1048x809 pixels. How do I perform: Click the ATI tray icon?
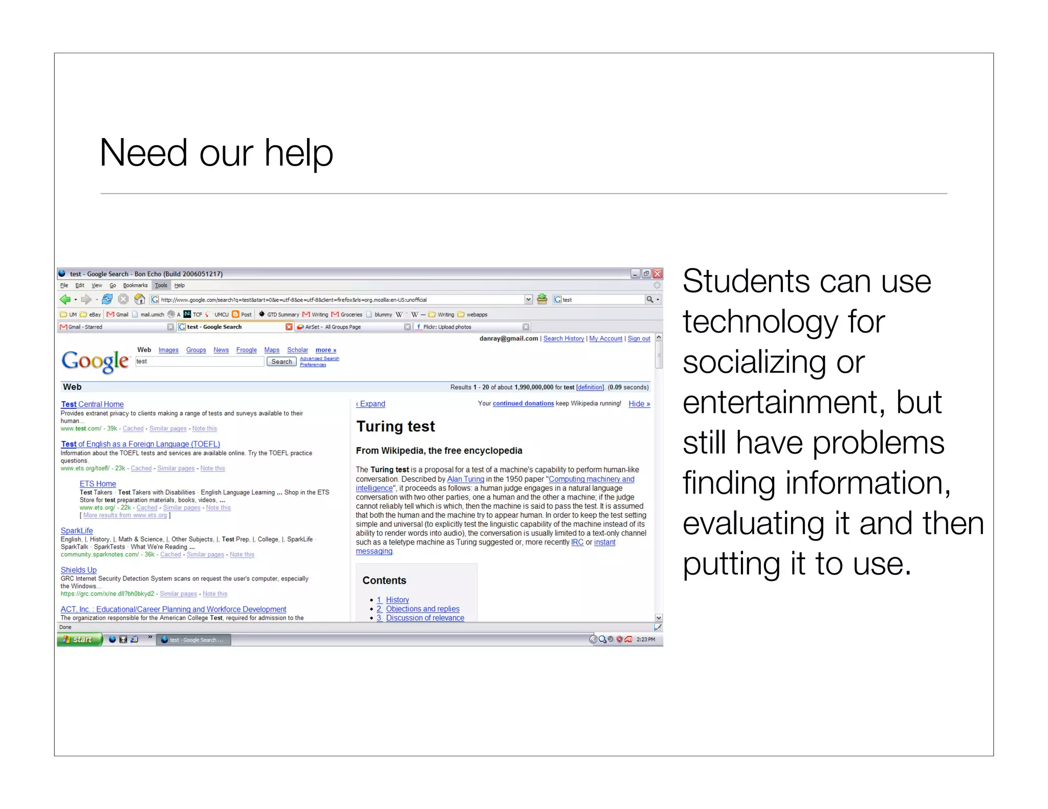click(x=628, y=640)
